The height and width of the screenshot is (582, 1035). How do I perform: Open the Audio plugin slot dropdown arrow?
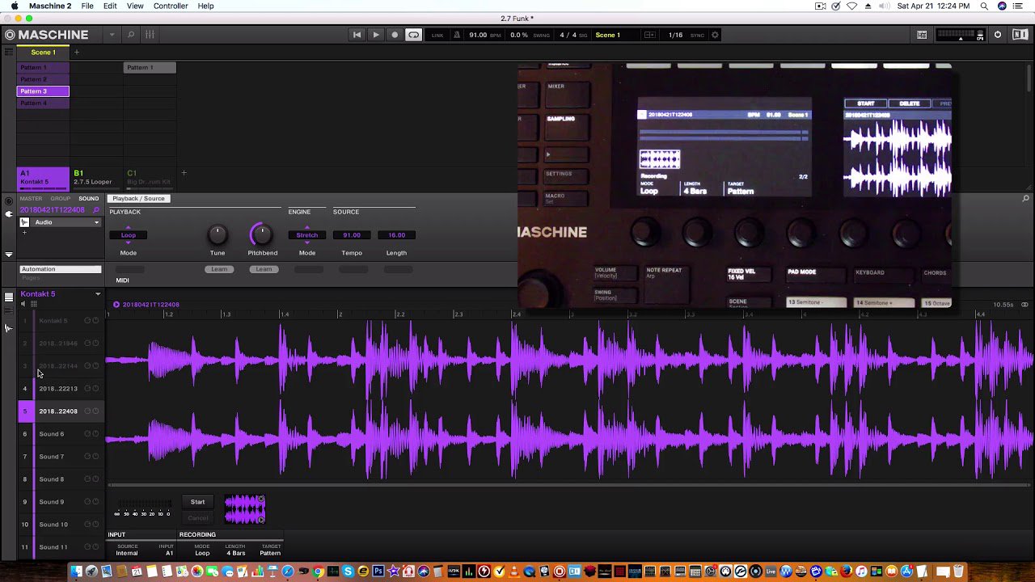tap(97, 222)
